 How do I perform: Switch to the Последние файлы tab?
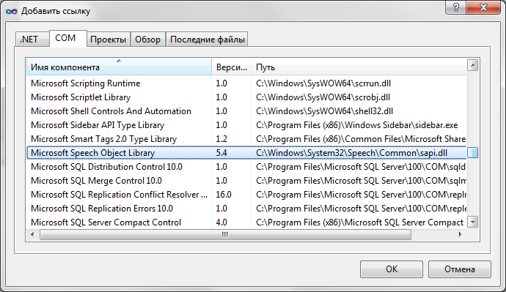207,40
